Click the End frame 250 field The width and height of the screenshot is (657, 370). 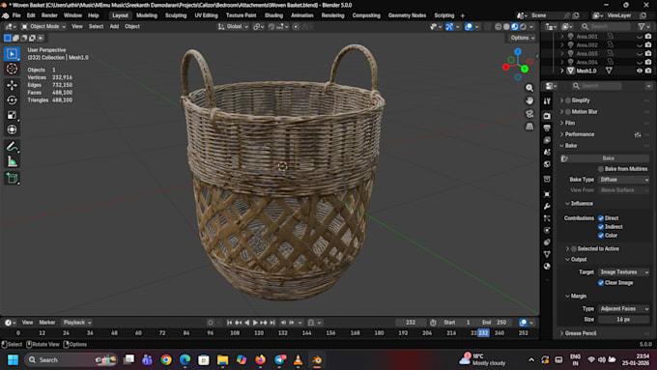click(495, 323)
